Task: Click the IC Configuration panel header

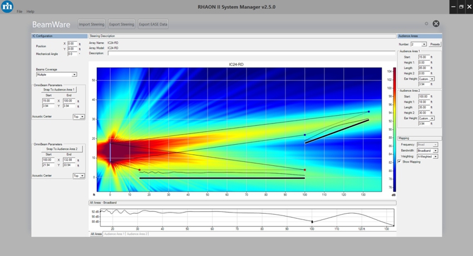Action: point(60,36)
